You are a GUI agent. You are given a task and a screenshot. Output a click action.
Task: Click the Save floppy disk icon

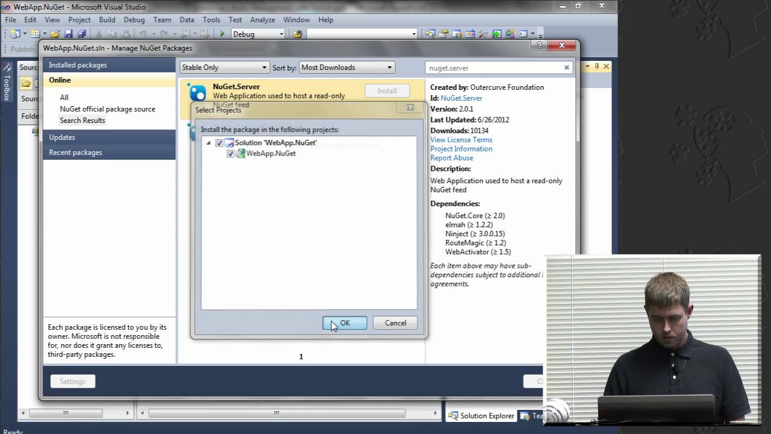coord(68,34)
